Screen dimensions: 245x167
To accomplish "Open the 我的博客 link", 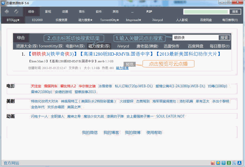I will 111,132.
